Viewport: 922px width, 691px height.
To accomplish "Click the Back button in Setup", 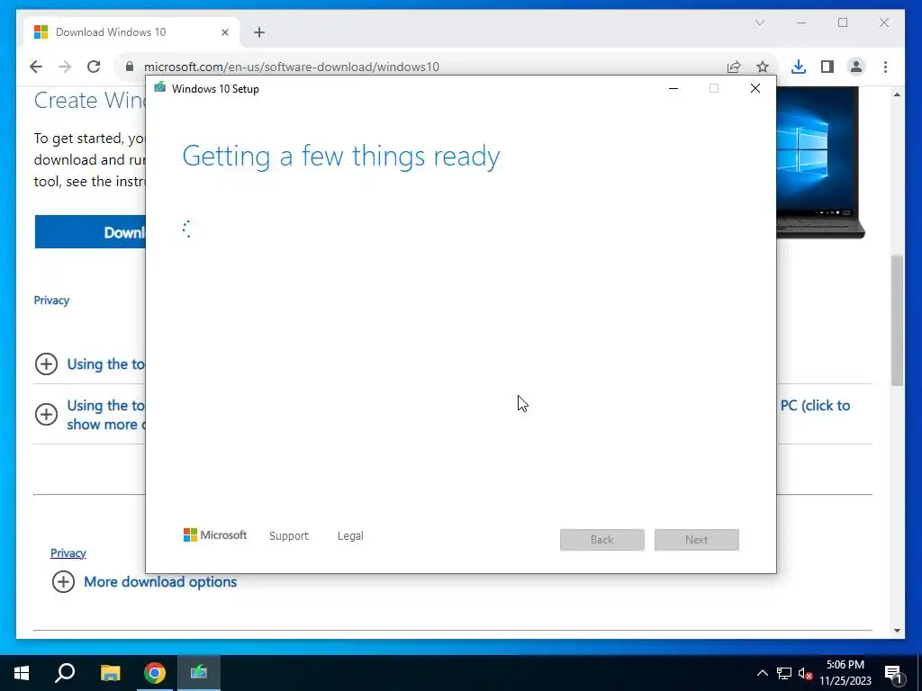I will (602, 540).
